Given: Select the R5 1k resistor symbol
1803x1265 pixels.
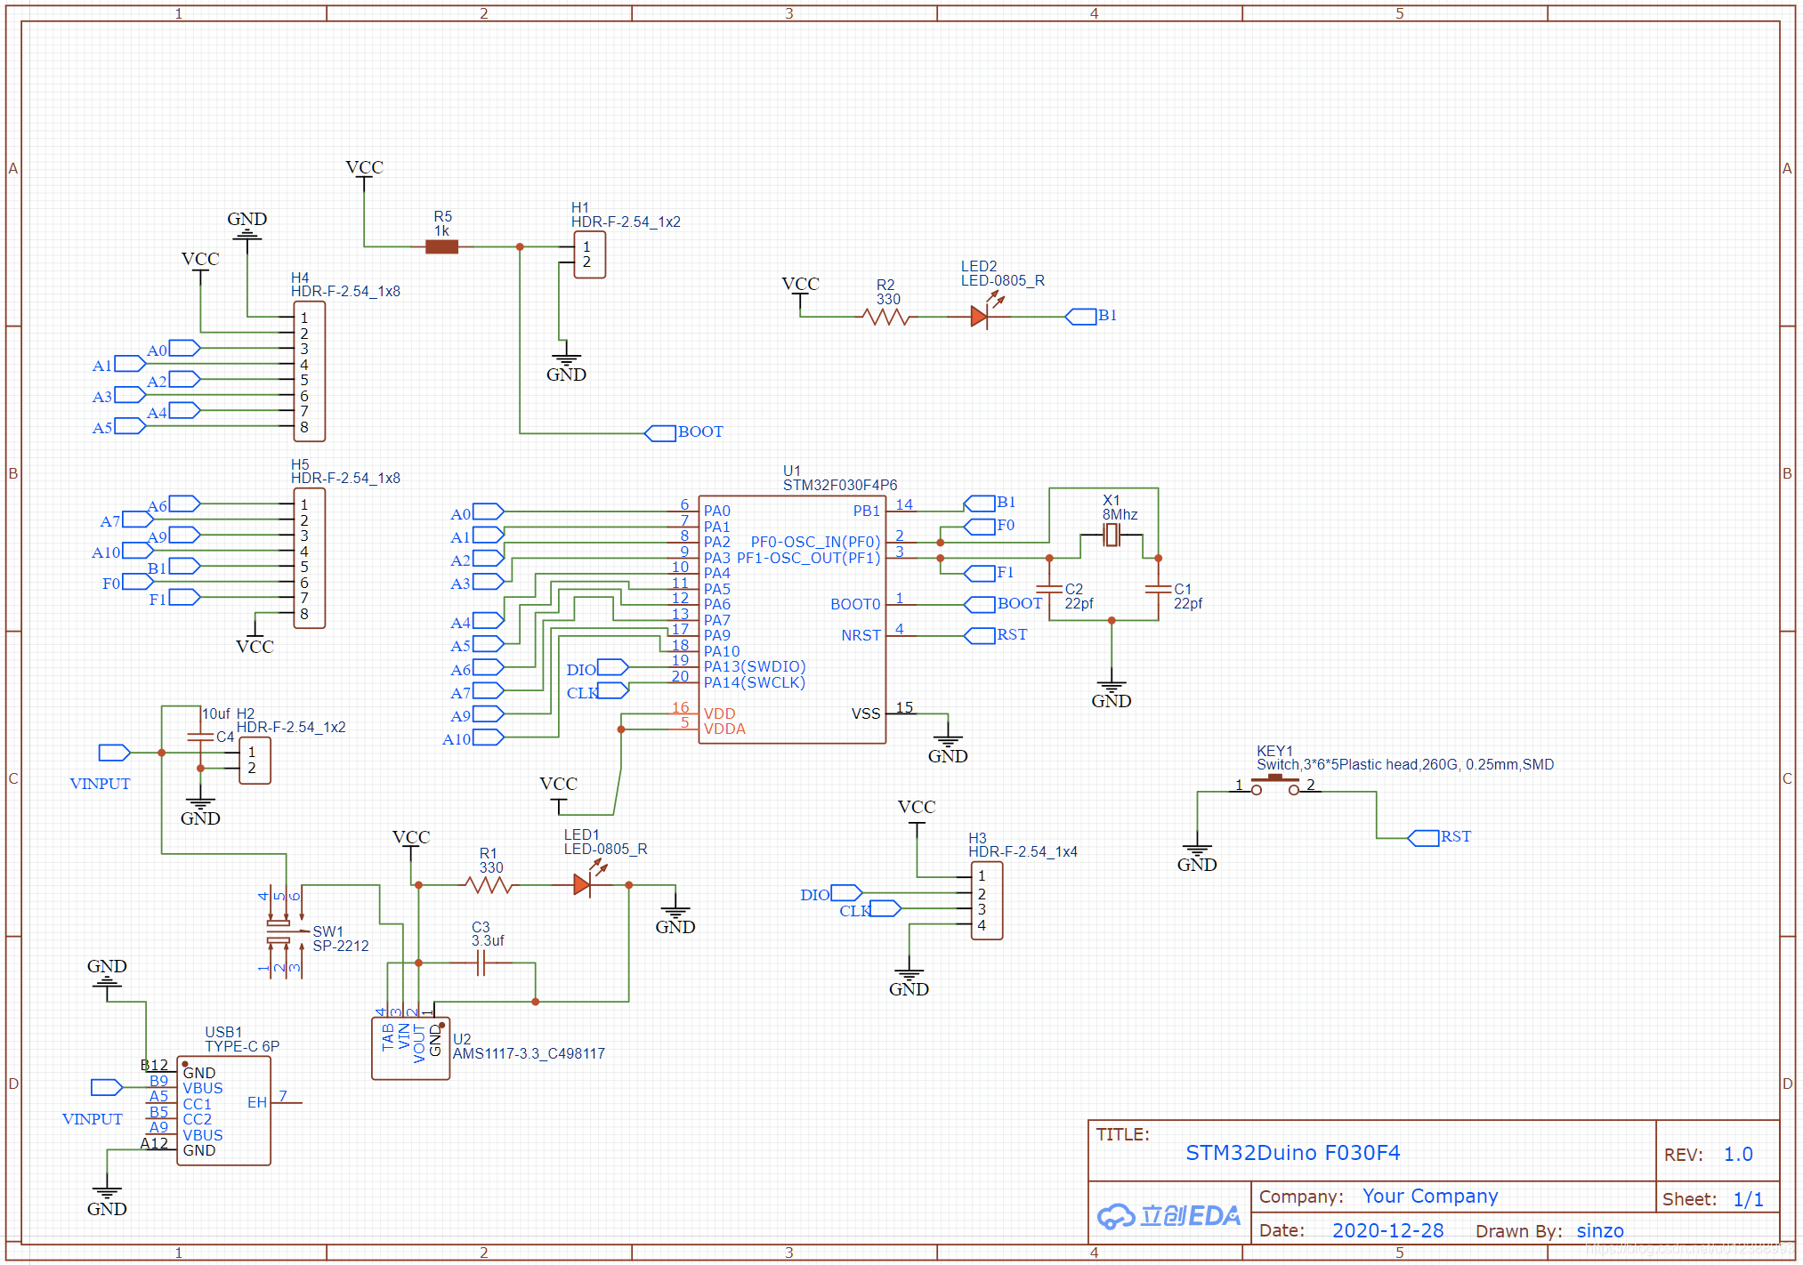Looking at the screenshot, I should click(x=441, y=246).
